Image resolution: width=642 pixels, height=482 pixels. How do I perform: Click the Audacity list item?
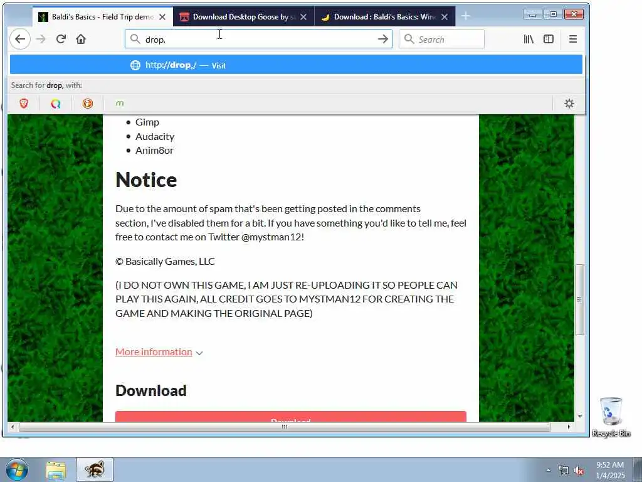click(155, 136)
